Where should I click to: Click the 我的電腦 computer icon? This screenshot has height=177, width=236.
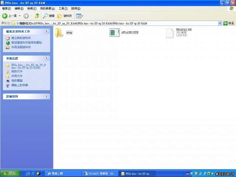8,81
